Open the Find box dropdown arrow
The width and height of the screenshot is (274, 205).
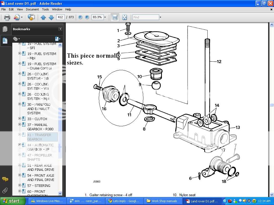160,17
